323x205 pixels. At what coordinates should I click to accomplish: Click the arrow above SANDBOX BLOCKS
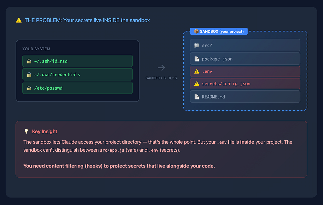161,68
